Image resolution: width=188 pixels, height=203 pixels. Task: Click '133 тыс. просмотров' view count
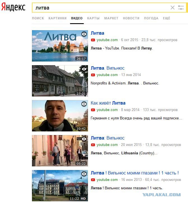tap(160, 110)
